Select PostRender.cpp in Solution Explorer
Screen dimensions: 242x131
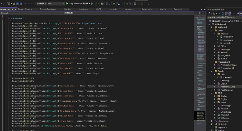(x=228, y=86)
